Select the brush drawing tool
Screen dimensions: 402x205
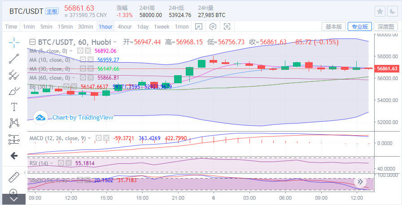pos(14,91)
